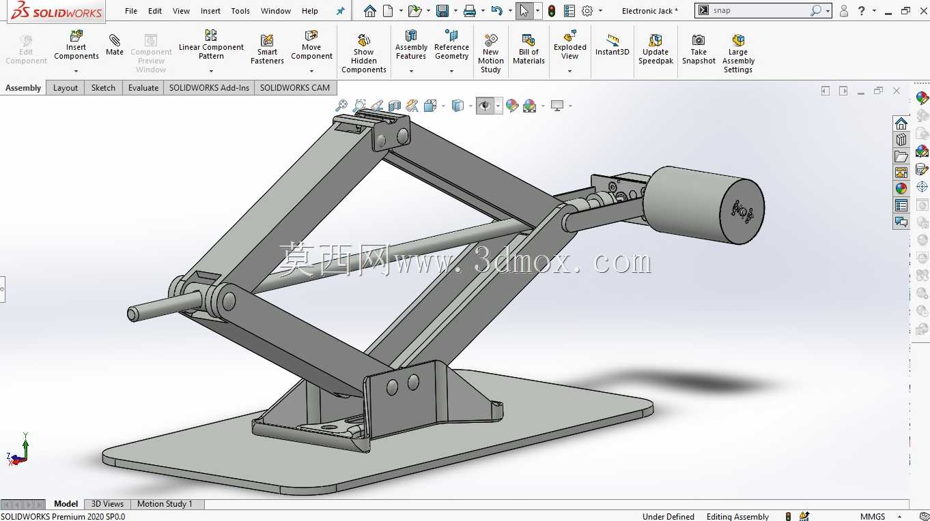Screen dimensions: 930x521
Task: Open Bill of Materials
Action: click(x=529, y=49)
